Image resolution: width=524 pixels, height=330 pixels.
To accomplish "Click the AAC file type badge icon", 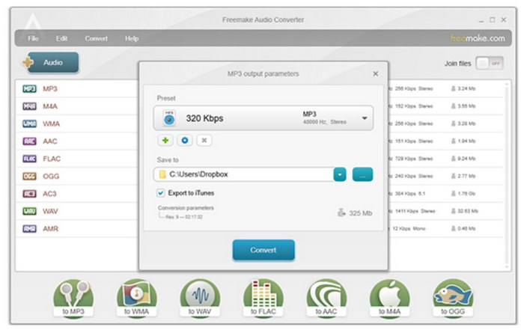I will pyautogui.click(x=29, y=141).
